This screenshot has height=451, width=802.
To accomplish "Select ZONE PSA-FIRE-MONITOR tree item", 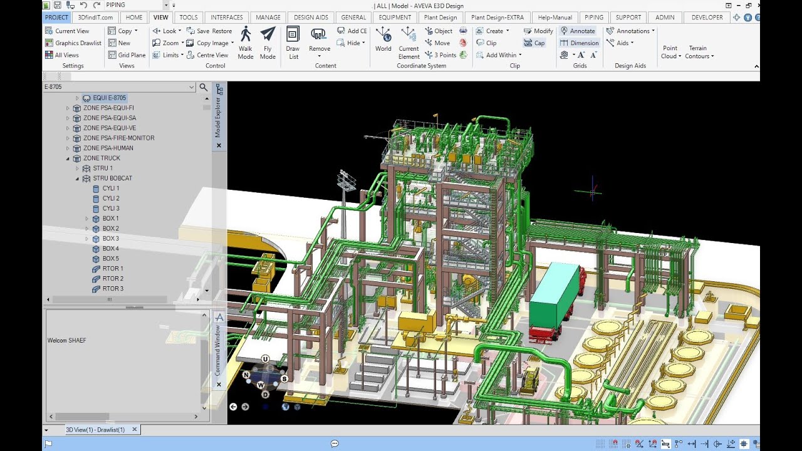I will pos(118,138).
